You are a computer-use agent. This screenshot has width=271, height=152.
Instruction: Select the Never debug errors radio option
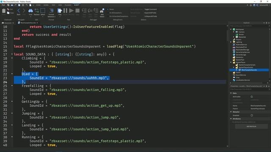[x=108, y=9]
